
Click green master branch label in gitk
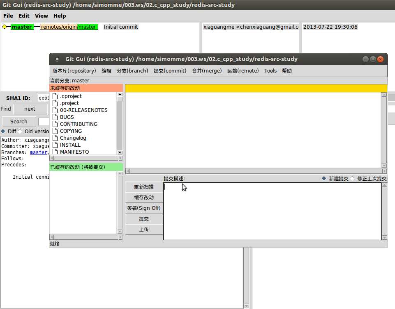point(22,27)
